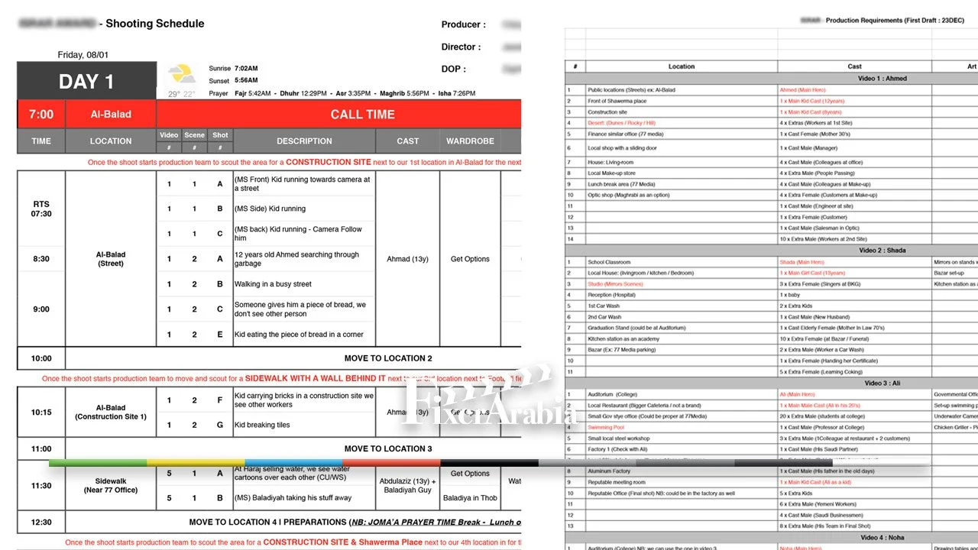Select the '8:30' time cell
Viewport: 978px width, 550px height.
pos(41,259)
